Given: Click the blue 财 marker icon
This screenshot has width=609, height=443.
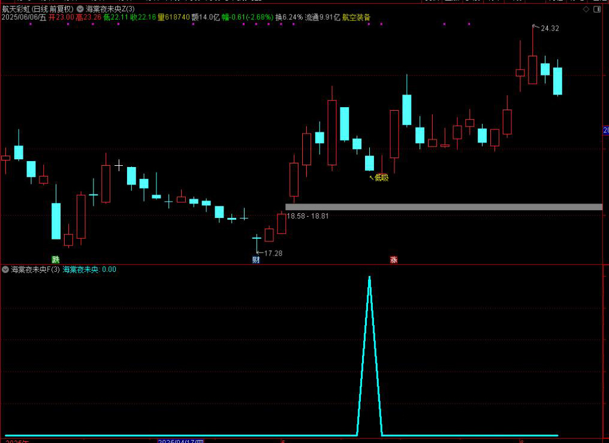Looking at the screenshot, I should pos(256,260).
